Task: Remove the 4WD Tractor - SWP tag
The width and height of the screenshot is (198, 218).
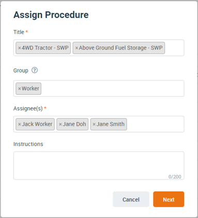Action: click(20, 48)
